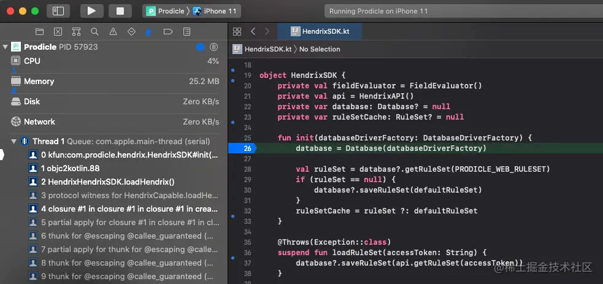Viewport: 603px width, 284px height.
Task: Click the activity status field
Action: point(463,11)
